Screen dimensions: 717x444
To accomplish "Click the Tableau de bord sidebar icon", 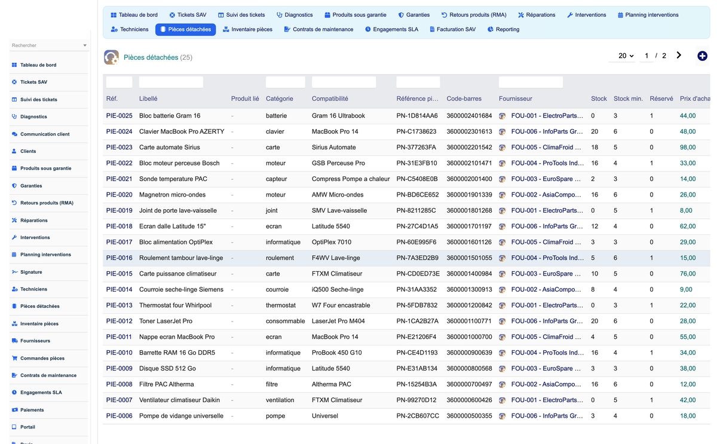I will (x=14, y=65).
